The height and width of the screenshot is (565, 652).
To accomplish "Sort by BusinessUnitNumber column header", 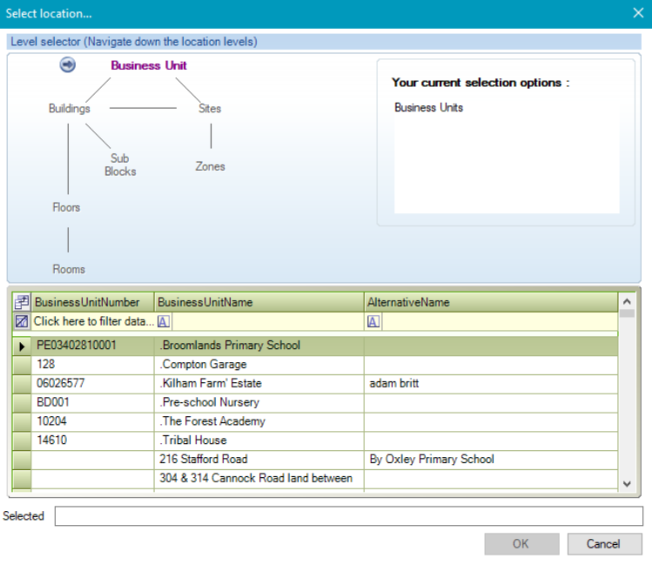I will (87, 302).
